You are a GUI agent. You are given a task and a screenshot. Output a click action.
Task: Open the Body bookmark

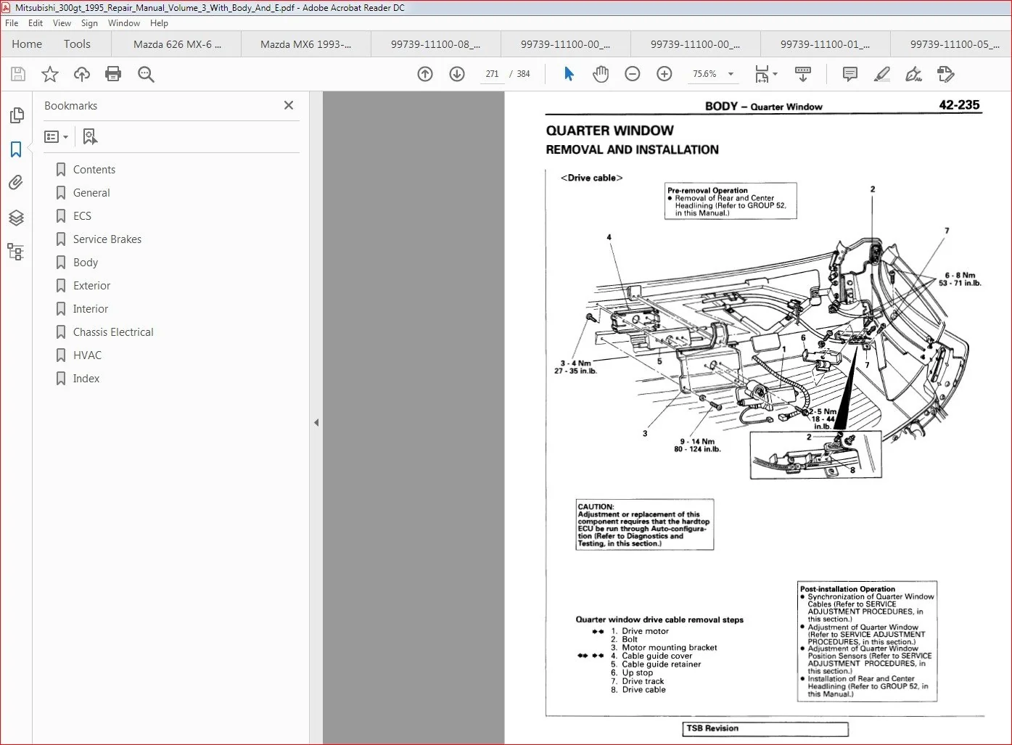[x=86, y=263]
